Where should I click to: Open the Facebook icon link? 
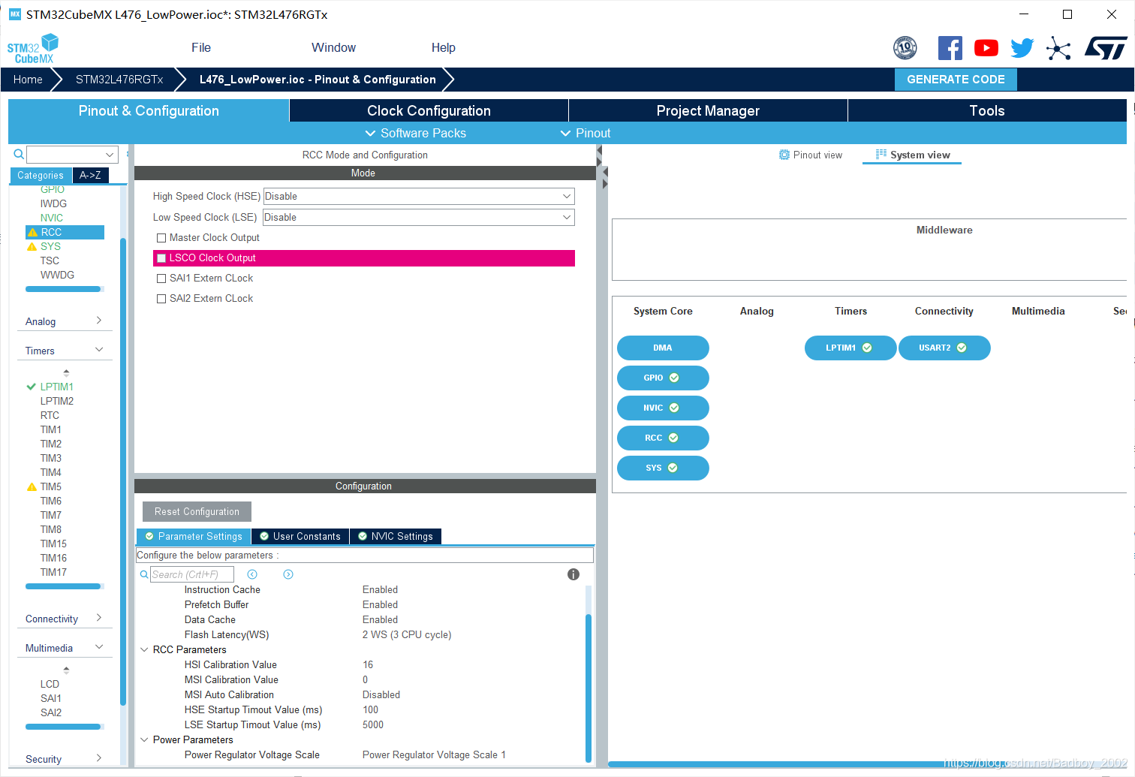950,48
